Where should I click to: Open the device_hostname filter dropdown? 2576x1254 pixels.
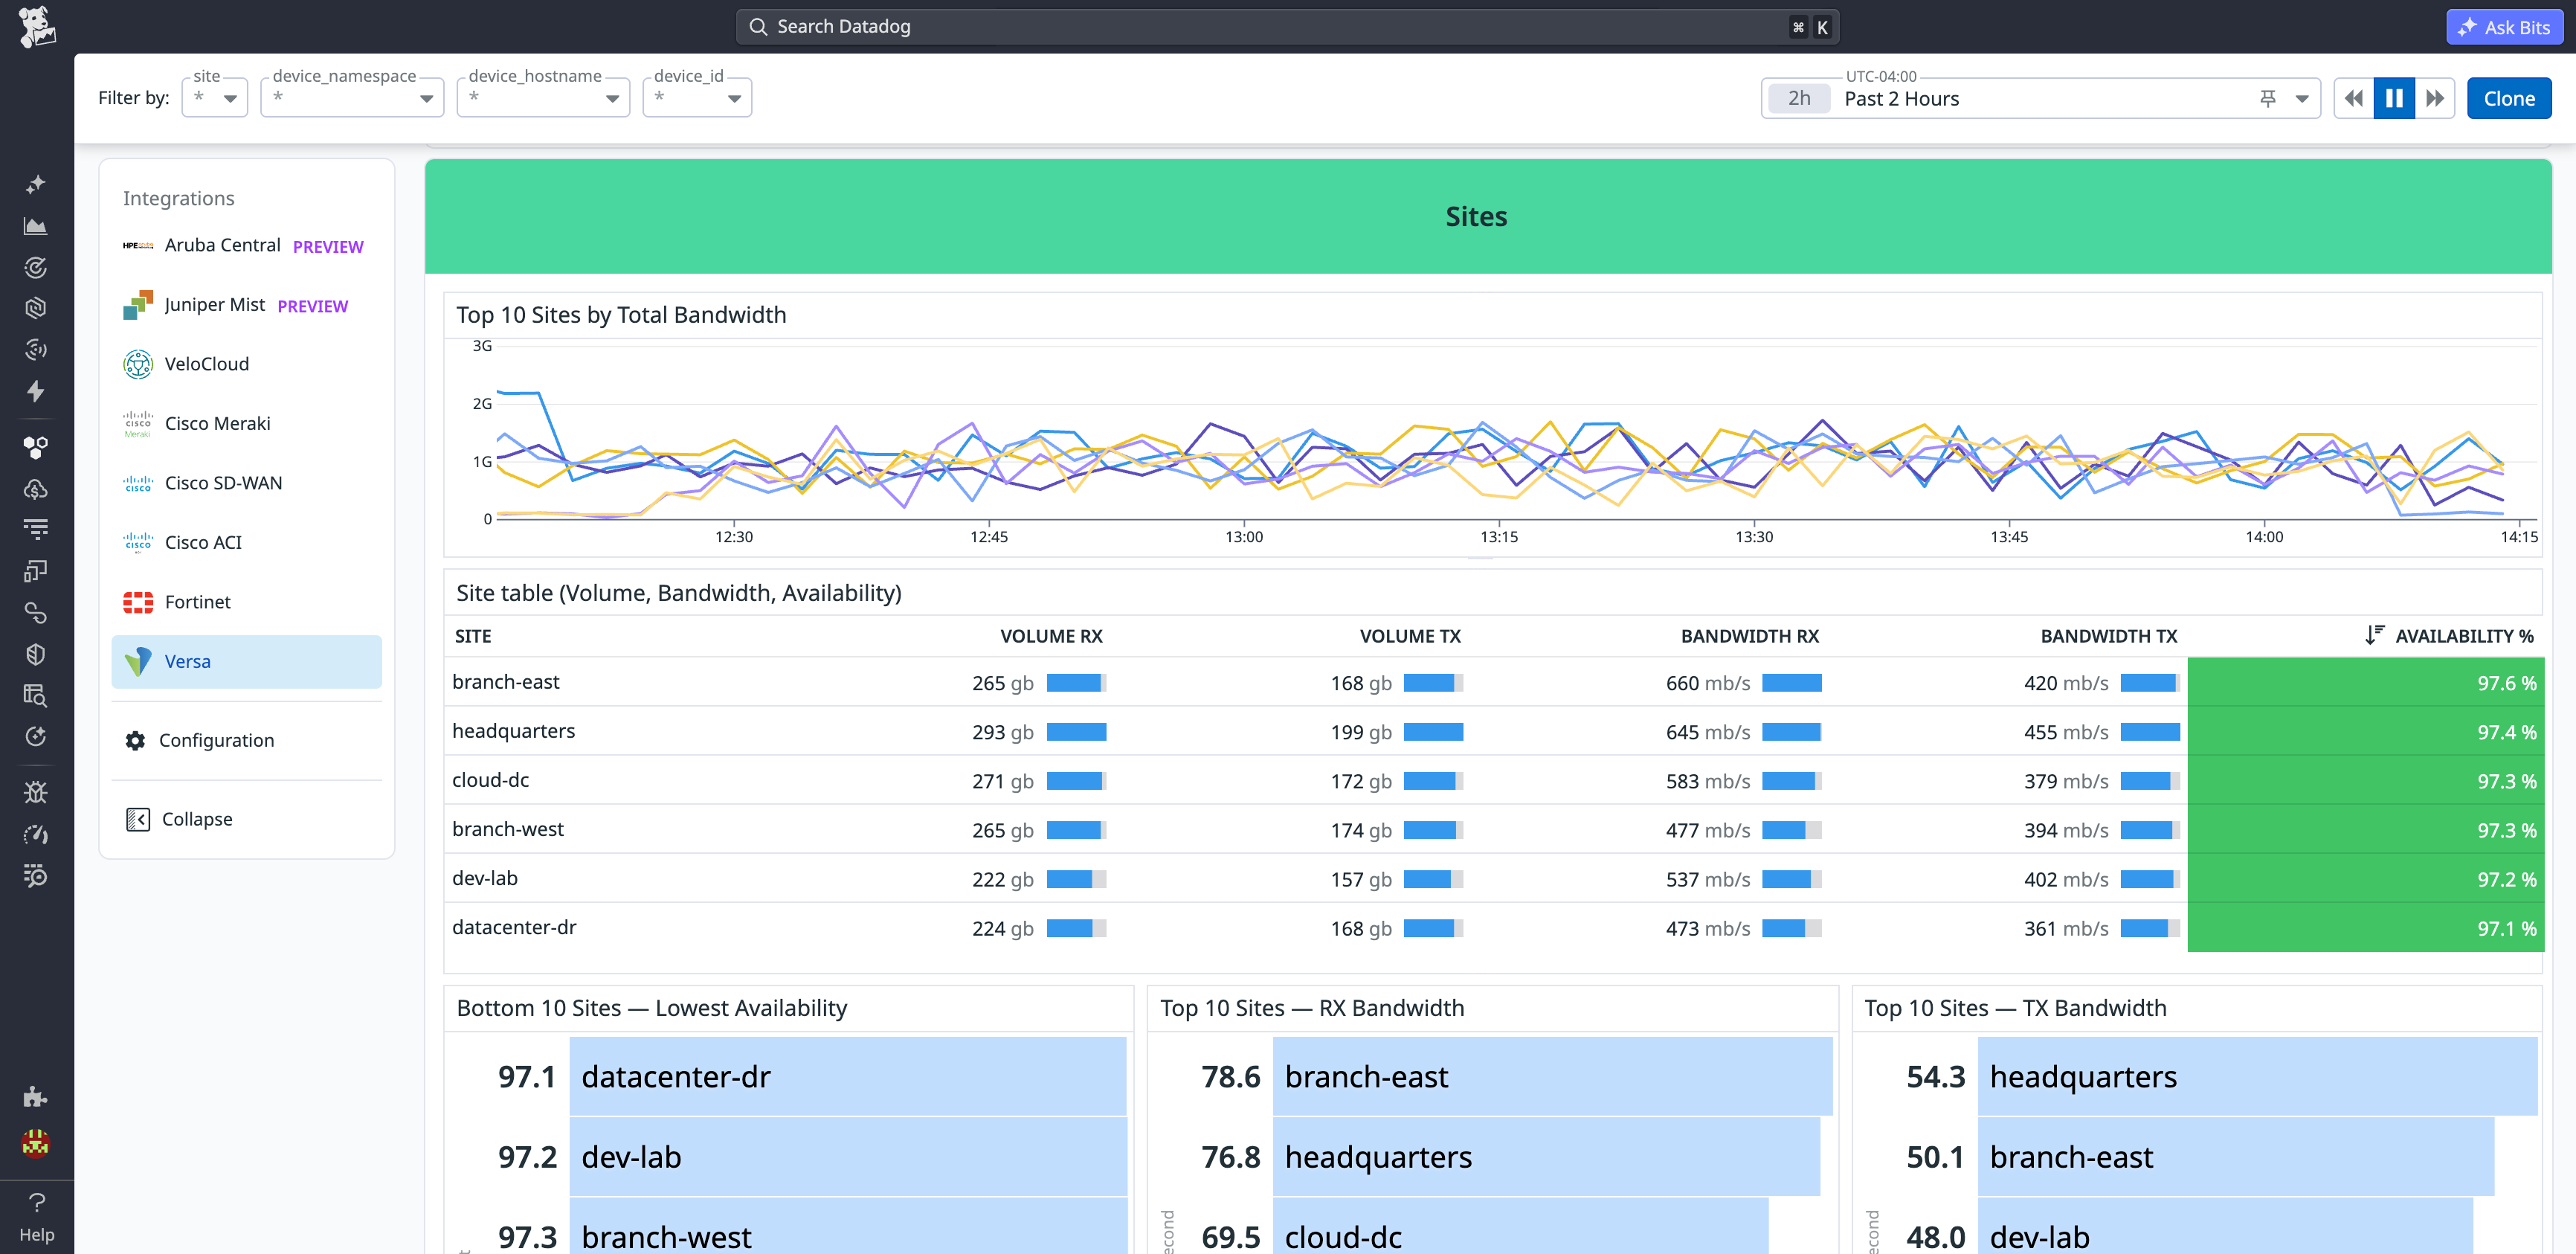(543, 97)
